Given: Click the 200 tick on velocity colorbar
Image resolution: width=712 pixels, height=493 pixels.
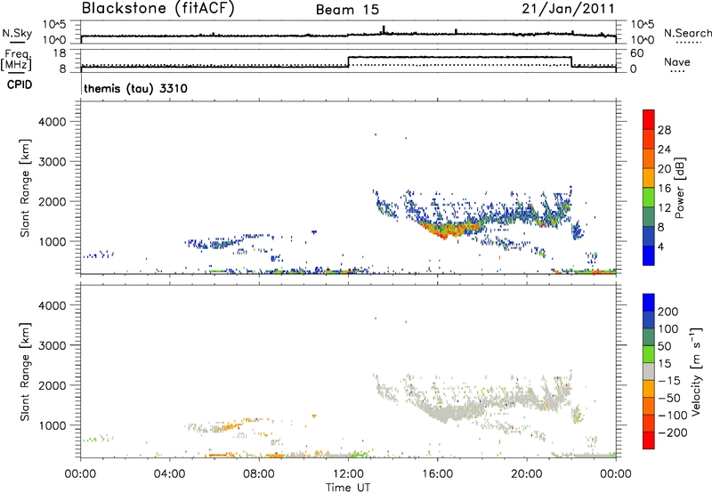Looking at the screenshot, I should 668,311.
